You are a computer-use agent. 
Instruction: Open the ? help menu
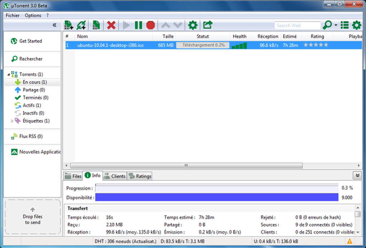(47, 15)
